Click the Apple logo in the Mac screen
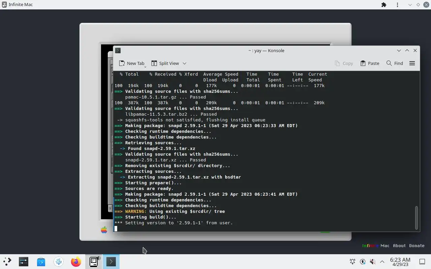This screenshot has width=431, height=269. click(x=104, y=230)
